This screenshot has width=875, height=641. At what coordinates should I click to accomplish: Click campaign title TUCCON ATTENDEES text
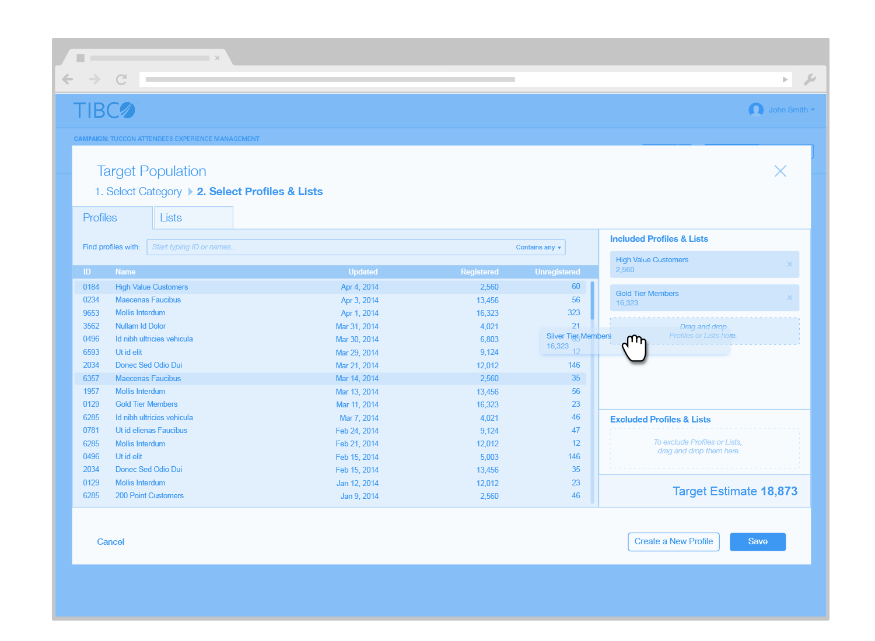point(185,139)
